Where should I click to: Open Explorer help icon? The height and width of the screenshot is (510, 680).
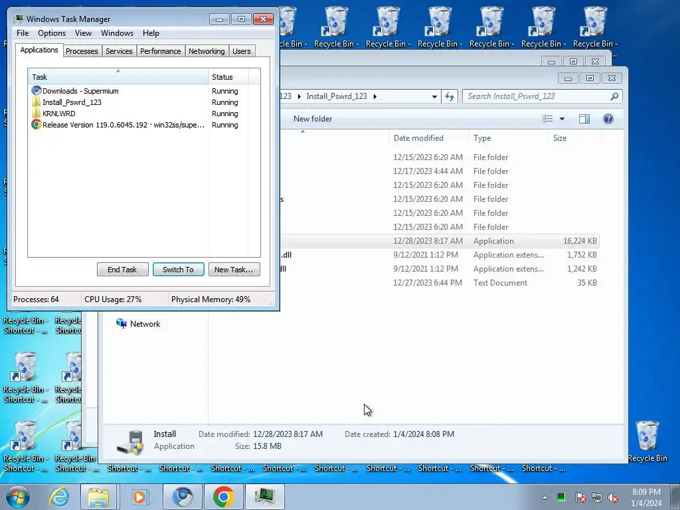[608, 119]
